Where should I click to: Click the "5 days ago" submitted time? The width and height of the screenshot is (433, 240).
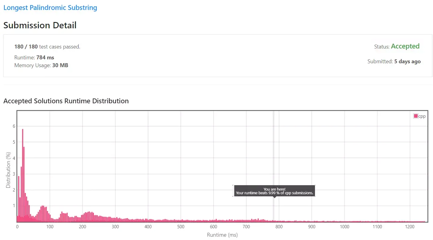tap(407, 61)
